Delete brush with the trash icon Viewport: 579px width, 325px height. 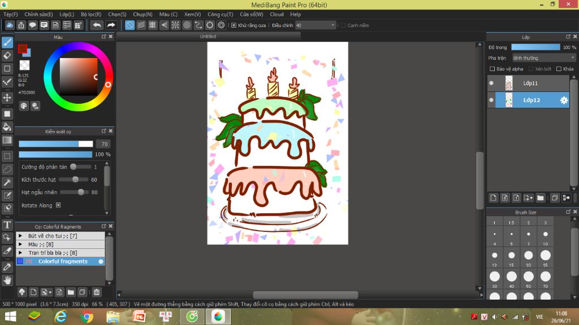point(96,292)
